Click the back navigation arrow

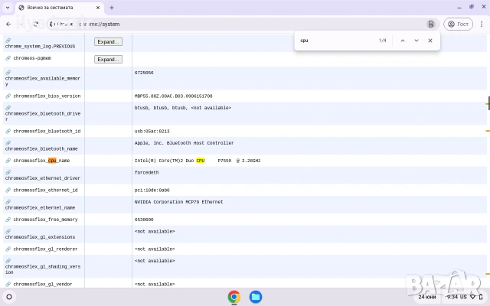click(8, 24)
